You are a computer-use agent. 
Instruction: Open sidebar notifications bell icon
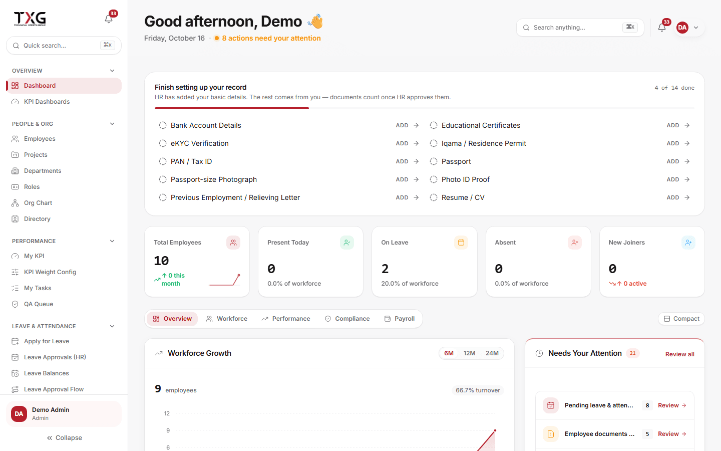coord(109,19)
